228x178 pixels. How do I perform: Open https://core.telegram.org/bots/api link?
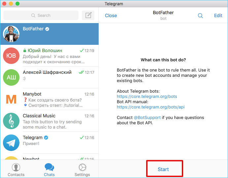coord(151,107)
